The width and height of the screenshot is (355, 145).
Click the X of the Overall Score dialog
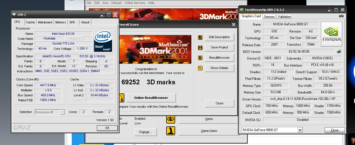(x=234, y=24)
